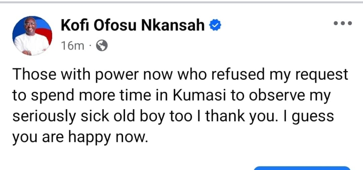Click the globe public audience icon
The width and height of the screenshot is (363, 170).
point(102,46)
